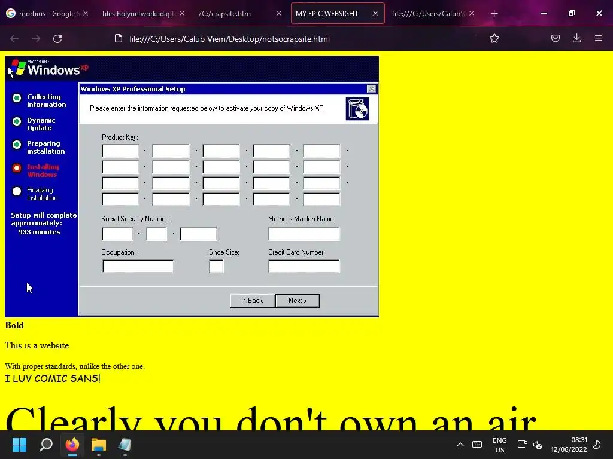This screenshot has width=613, height=459.
Task: Show hidden system tray icons
Action: pyautogui.click(x=460, y=445)
